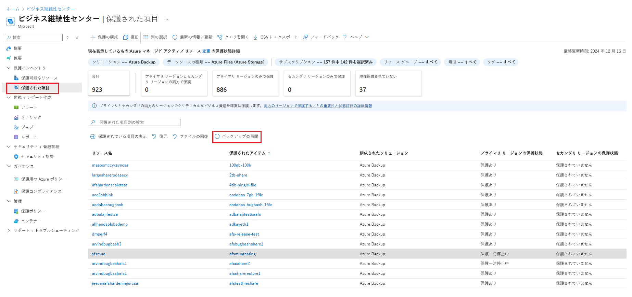632x297 pixels.
Task: Expand サポート + トラブルシューティング section
Action: (9, 231)
